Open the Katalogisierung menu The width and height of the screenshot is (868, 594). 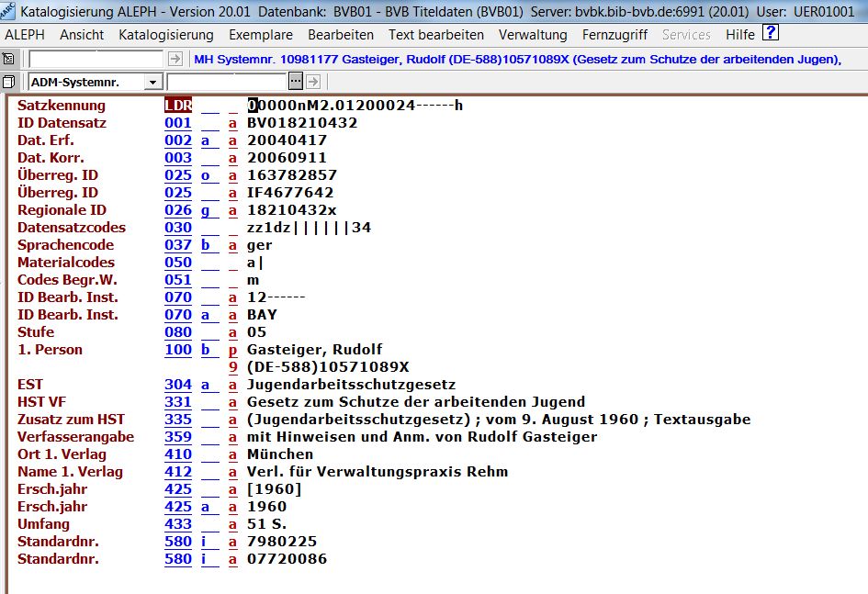[x=166, y=35]
